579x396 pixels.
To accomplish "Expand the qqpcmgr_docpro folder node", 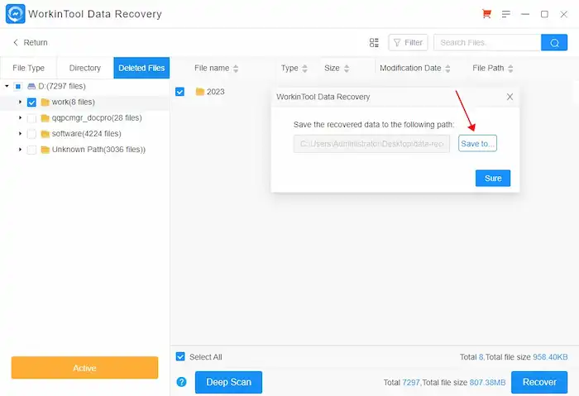I will click(x=21, y=117).
